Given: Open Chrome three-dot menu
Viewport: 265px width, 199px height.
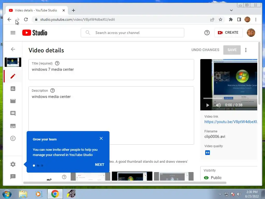Looking at the screenshot, I should (x=256, y=19).
